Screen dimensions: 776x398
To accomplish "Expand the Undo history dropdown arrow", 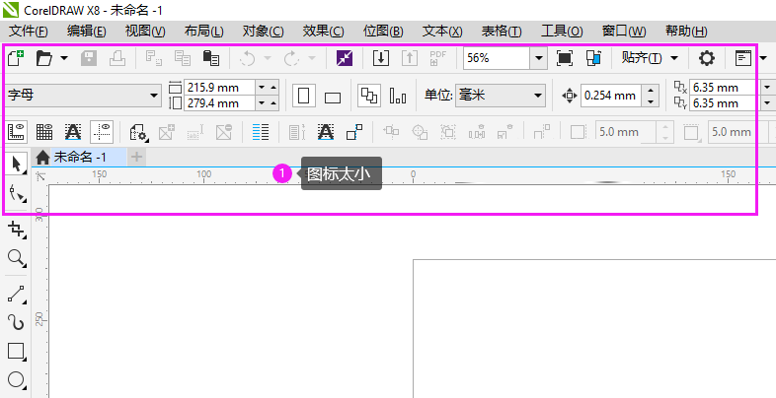I will [x=268, y=58].
